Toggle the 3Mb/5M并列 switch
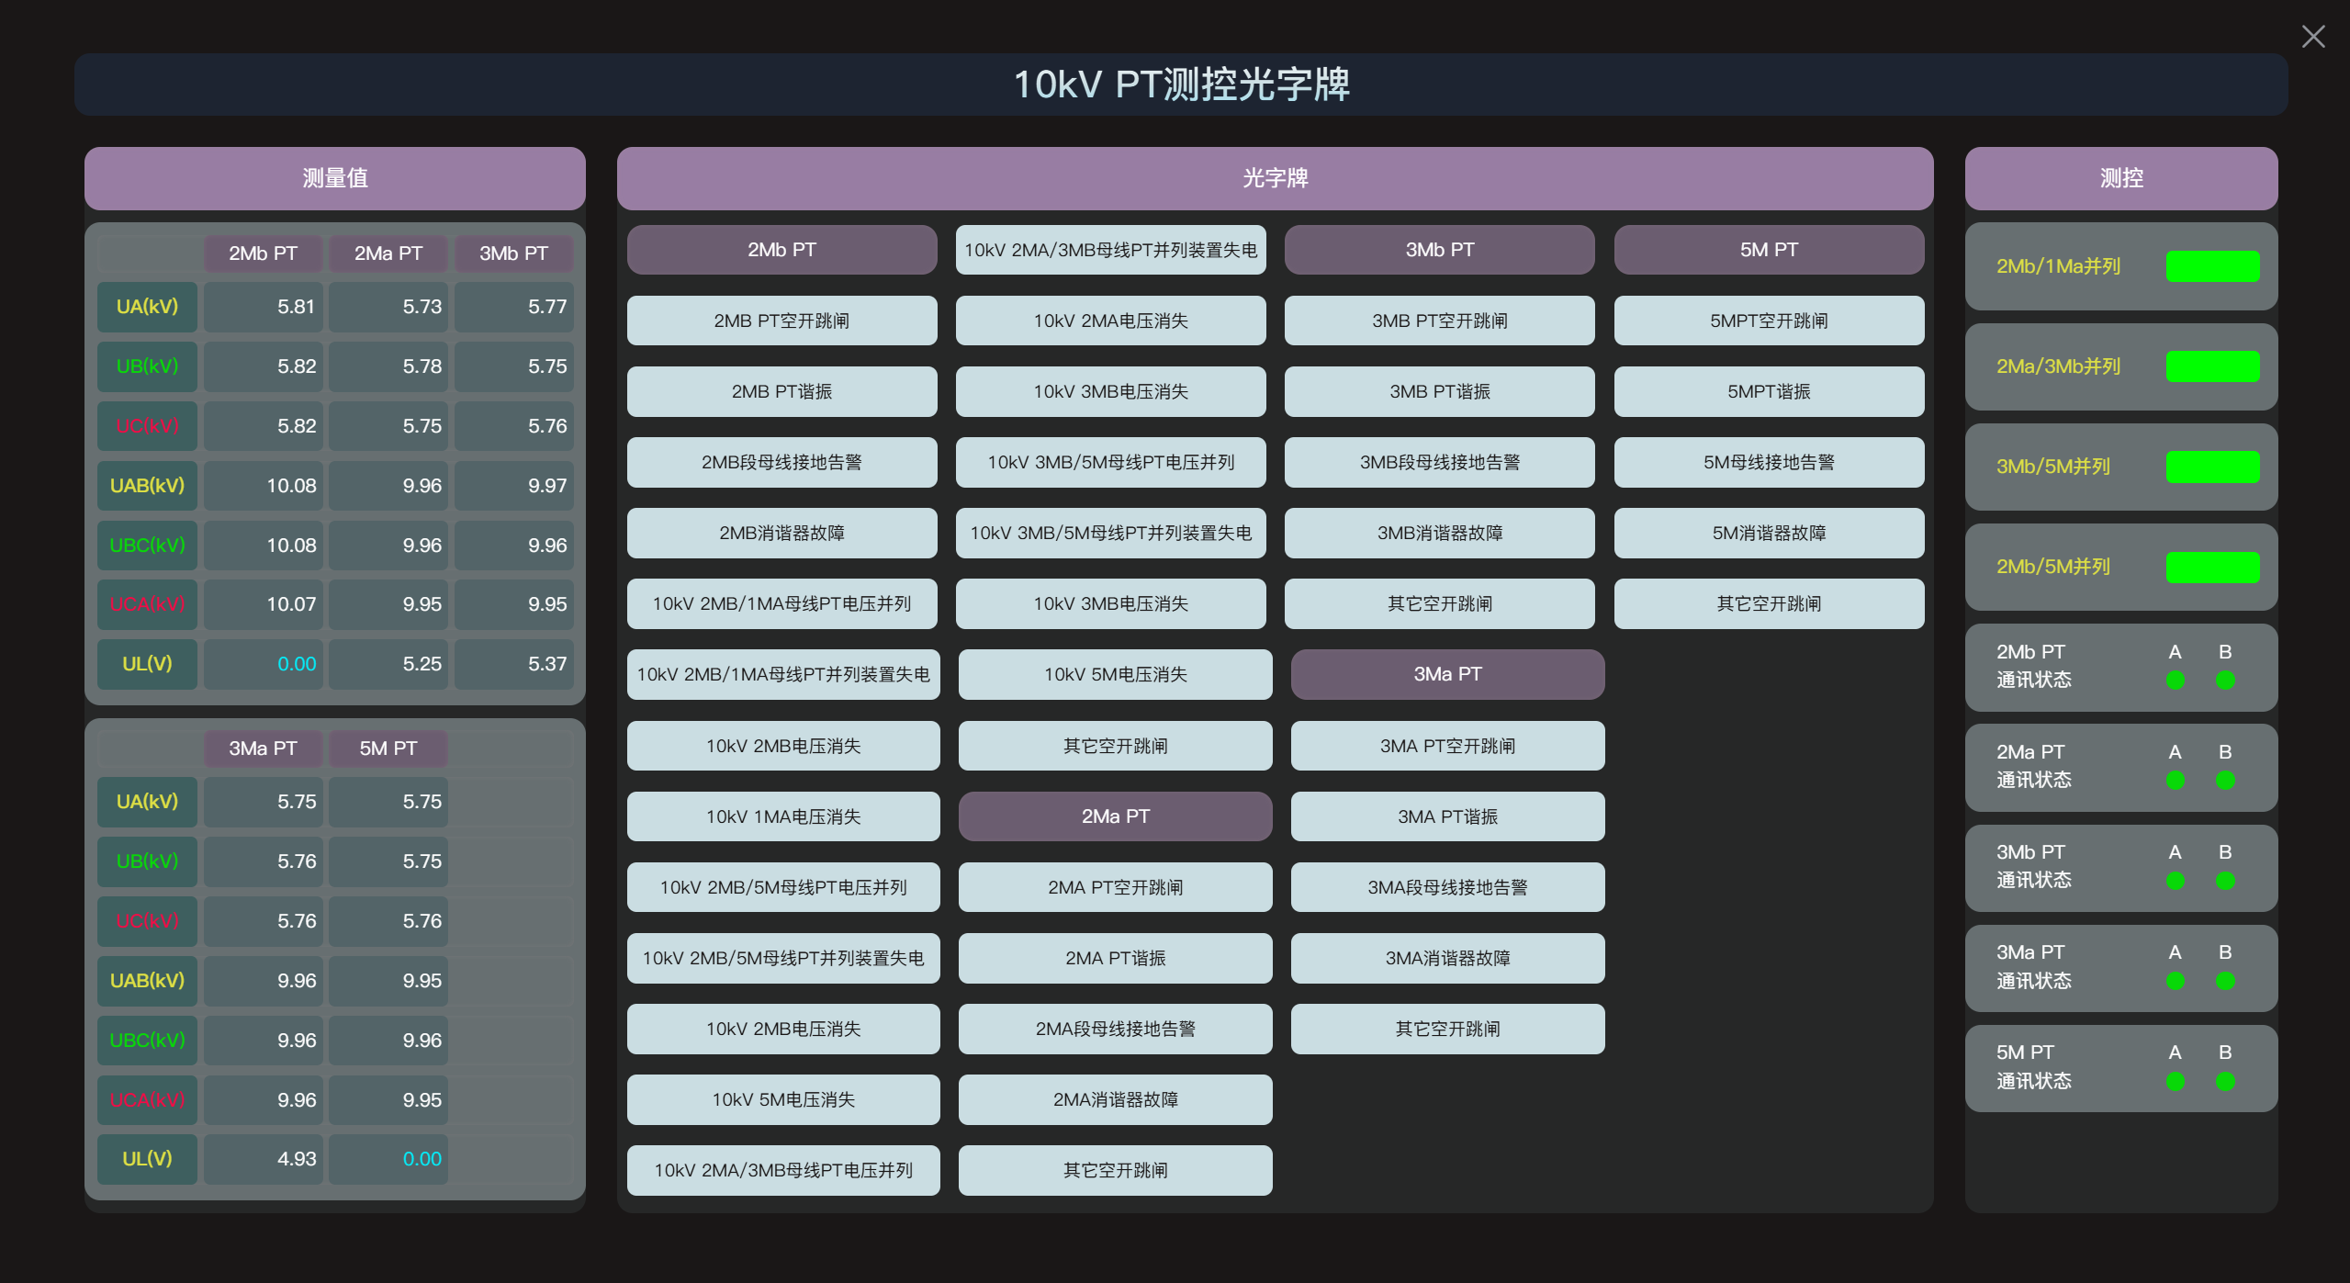Viewport: 2350px width, 1283px height. (2211, 467)
